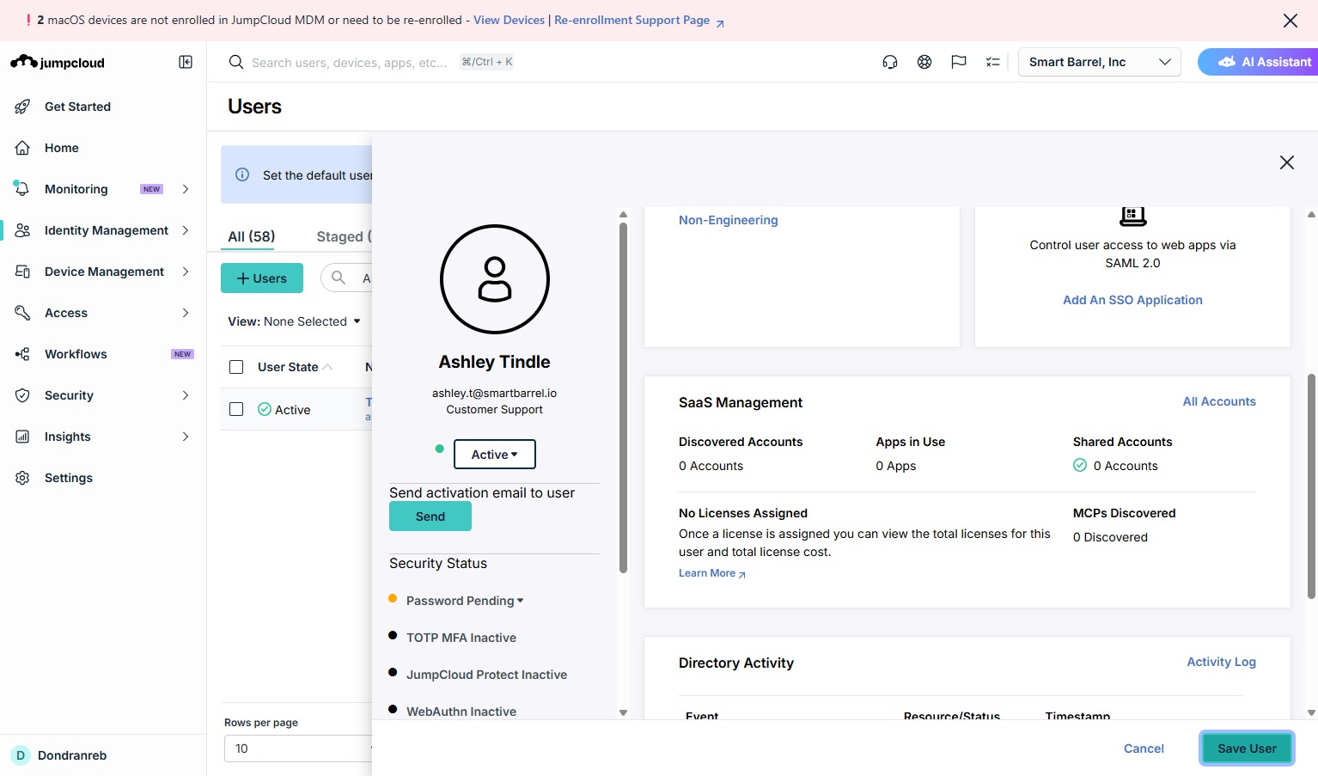The width and height of the screenshot is (1318, 776).
Task: Open the checklist icon in top bar
Action: tap(993, 62)
